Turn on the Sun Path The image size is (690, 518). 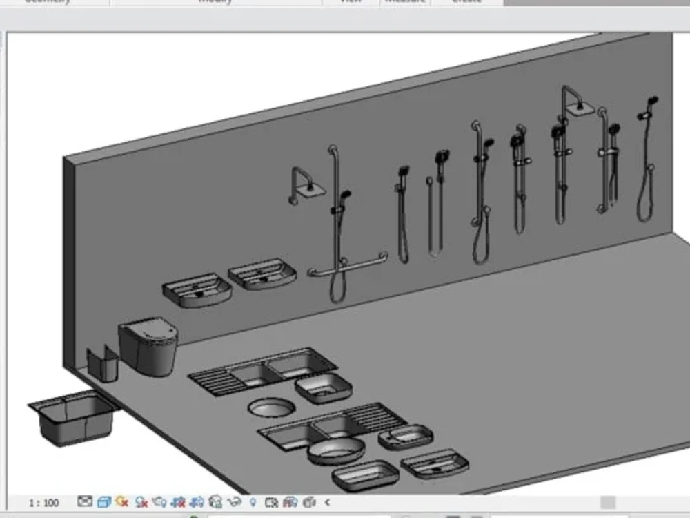pos(121,502)
